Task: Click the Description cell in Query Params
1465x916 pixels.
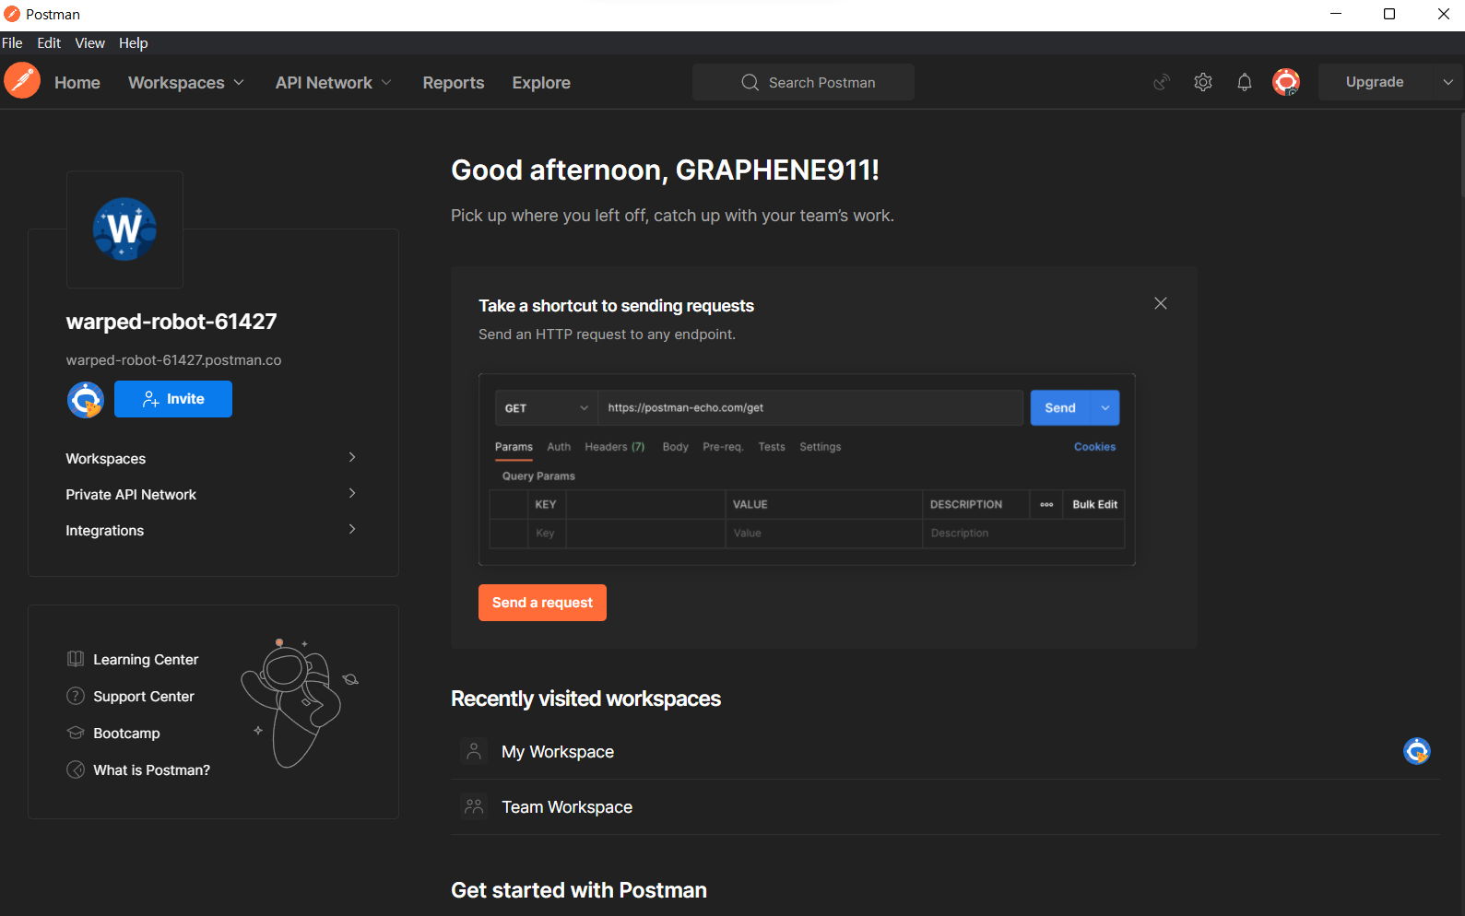Action: click(1023, 534)
